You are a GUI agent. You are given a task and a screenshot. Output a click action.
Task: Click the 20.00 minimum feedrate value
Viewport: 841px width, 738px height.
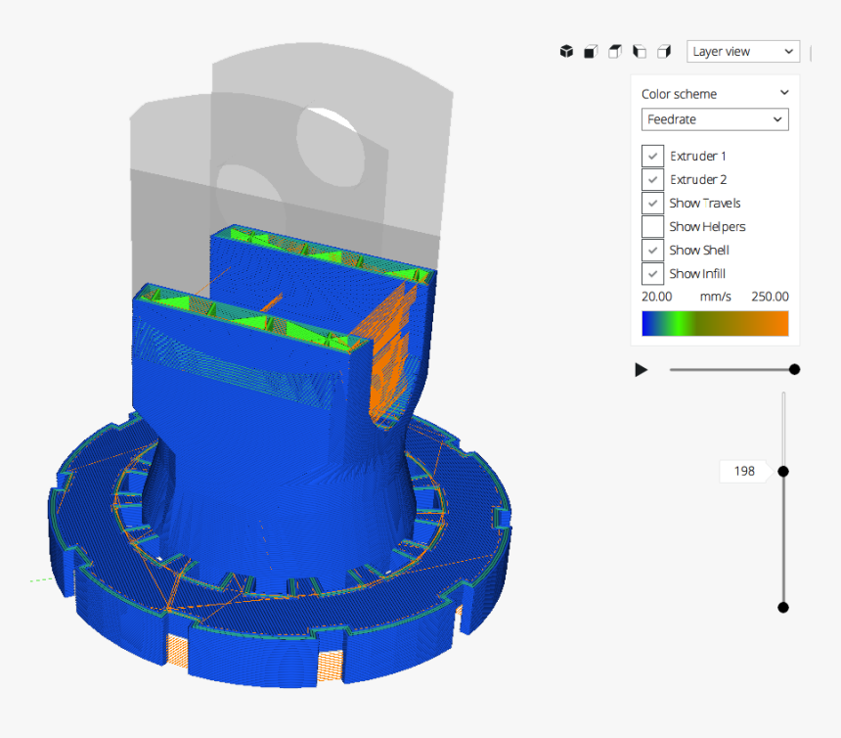(x=656, y=297)
